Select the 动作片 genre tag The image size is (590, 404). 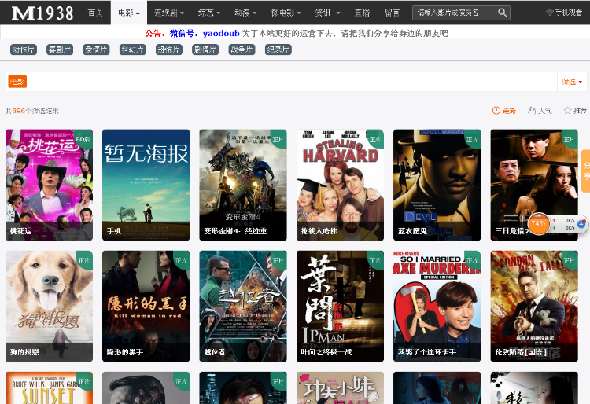pyautogui.click(x=24, y=50)
